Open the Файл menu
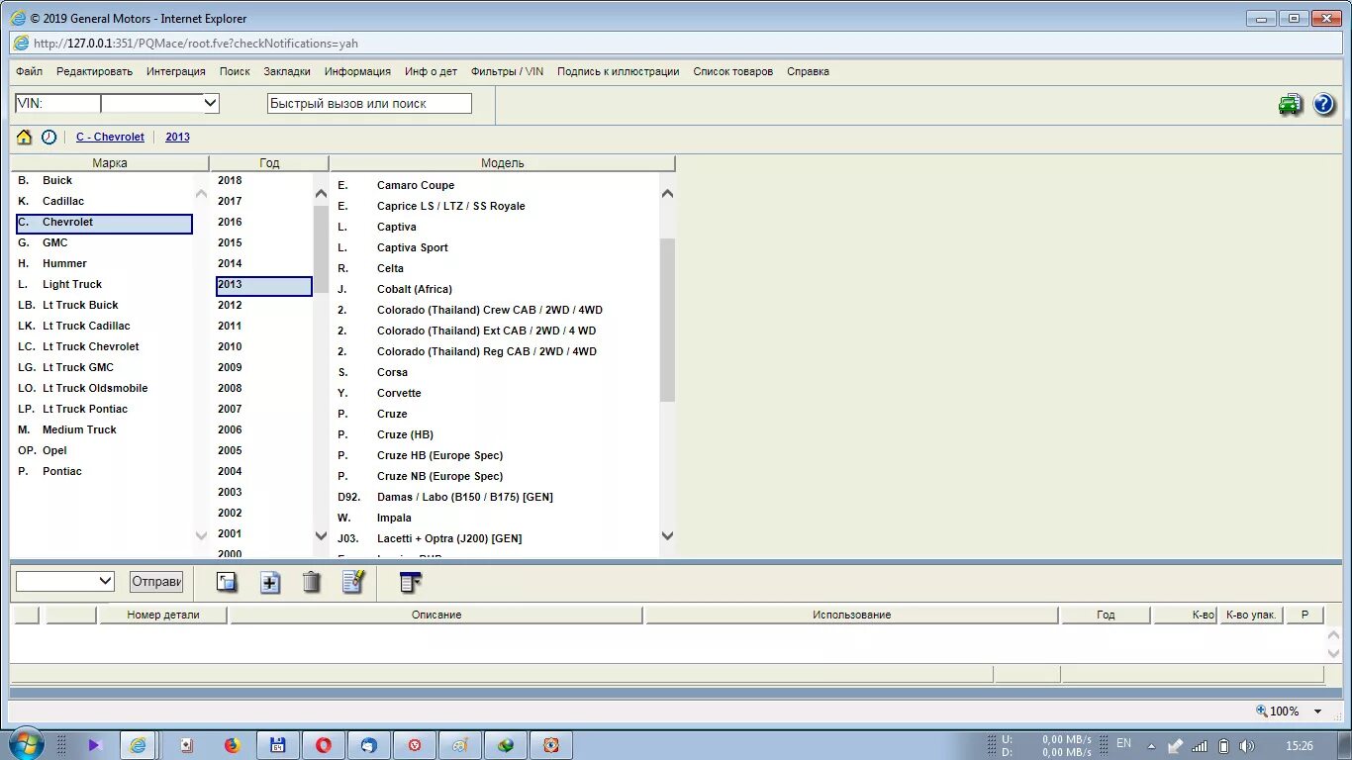The image size is (1352, 760). click(29, 71)
